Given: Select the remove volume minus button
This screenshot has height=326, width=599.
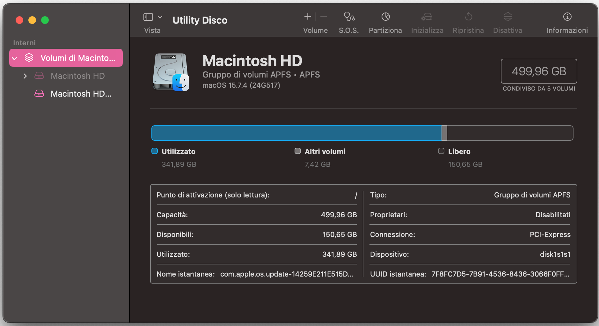Looking at the screenshot, I should (x=324, y=17).
